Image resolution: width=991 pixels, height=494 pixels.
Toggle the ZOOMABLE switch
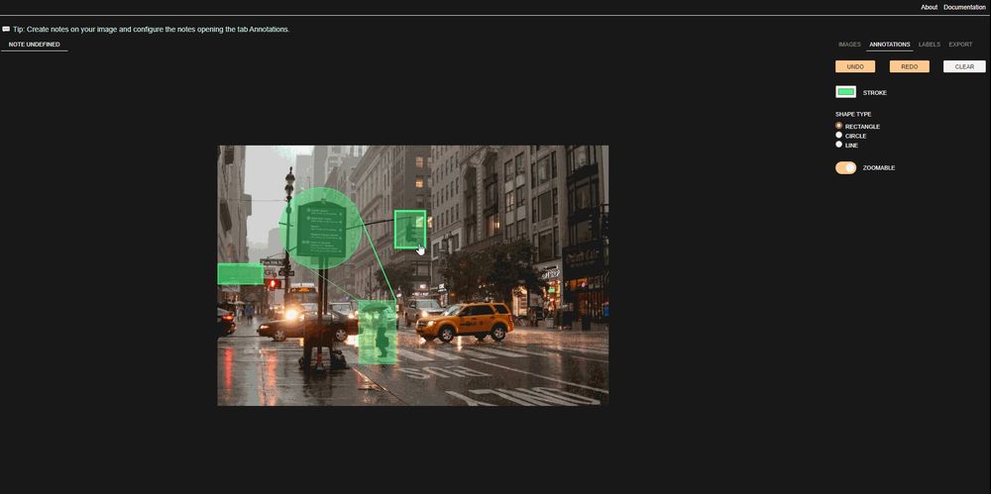coord(845,167)
